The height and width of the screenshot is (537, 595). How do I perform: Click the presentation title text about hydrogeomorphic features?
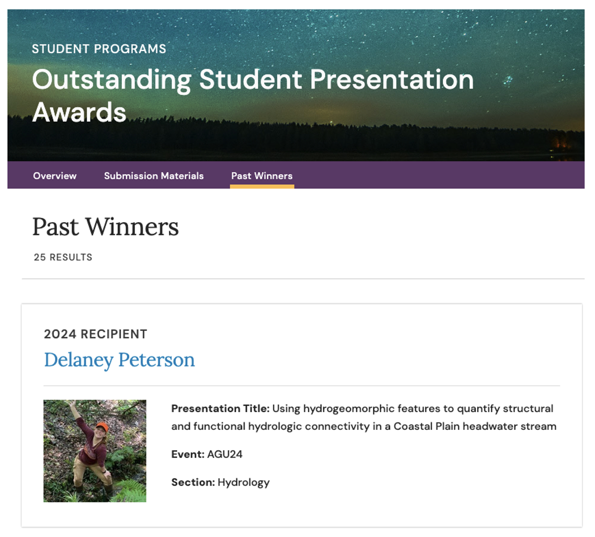(x=412, y=409)
